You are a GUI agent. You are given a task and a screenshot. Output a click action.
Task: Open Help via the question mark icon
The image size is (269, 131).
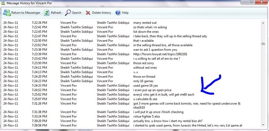click(118, 13)
